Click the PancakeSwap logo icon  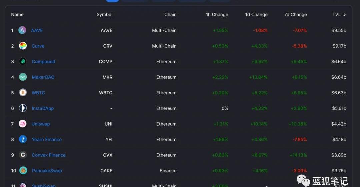pos(23,171)
